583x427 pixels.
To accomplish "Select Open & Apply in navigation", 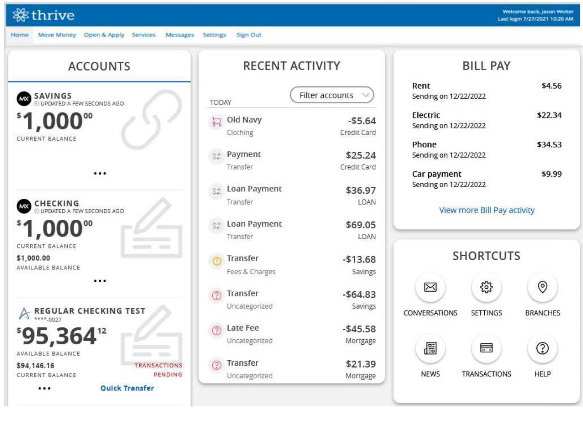I will (104, 35).
